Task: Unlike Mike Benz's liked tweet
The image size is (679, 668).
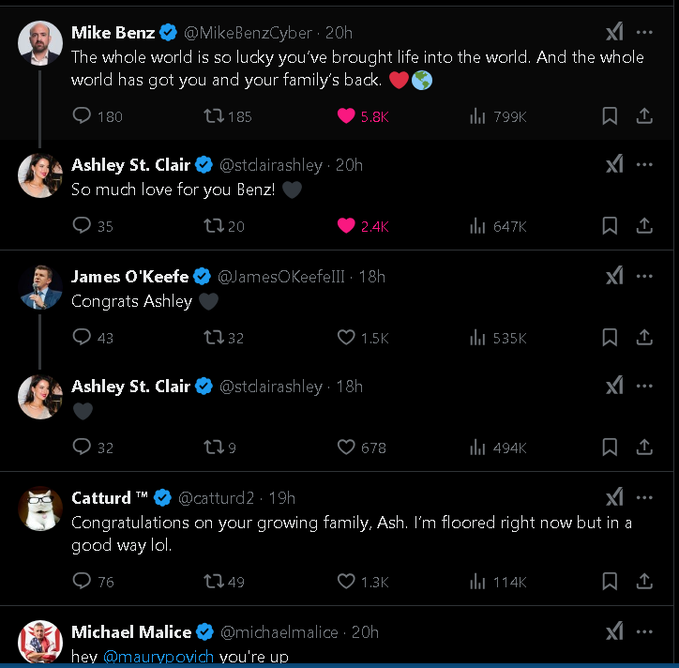Action: [347, 116]
